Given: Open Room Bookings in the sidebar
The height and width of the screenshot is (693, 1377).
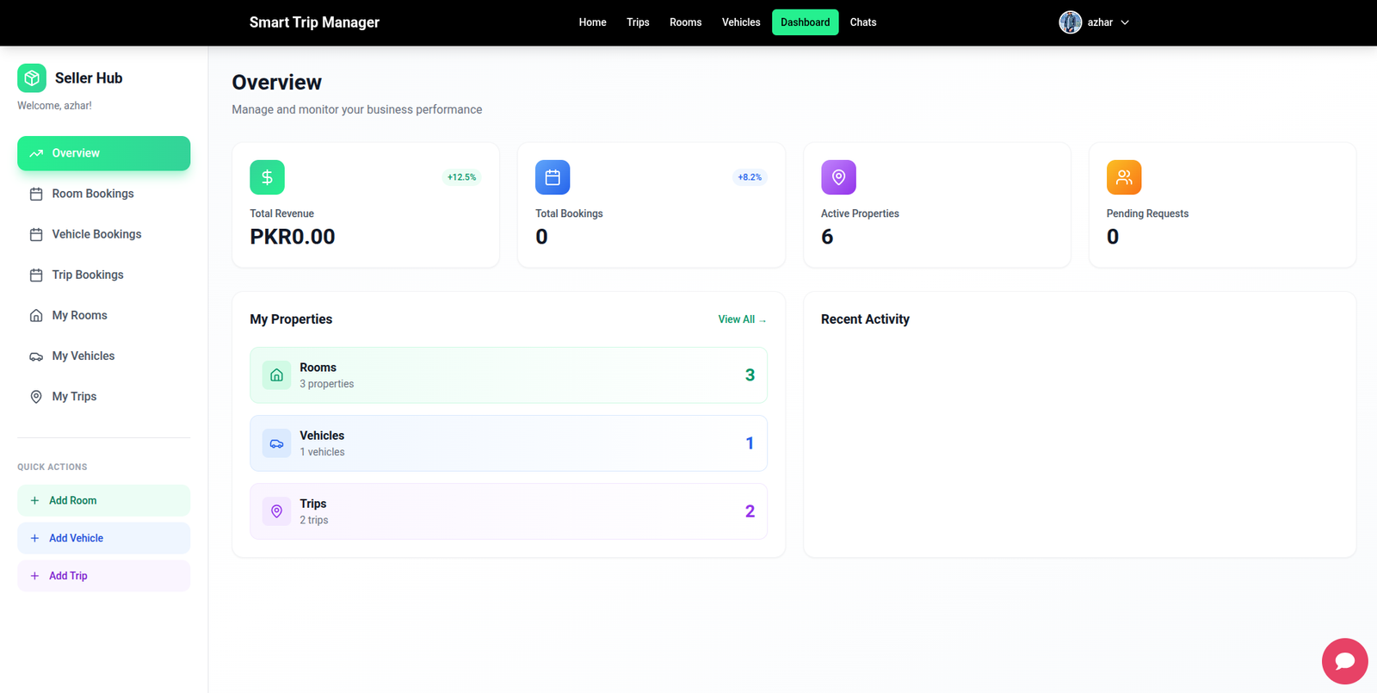Looking at the screenshot, I should click(92, 194).
